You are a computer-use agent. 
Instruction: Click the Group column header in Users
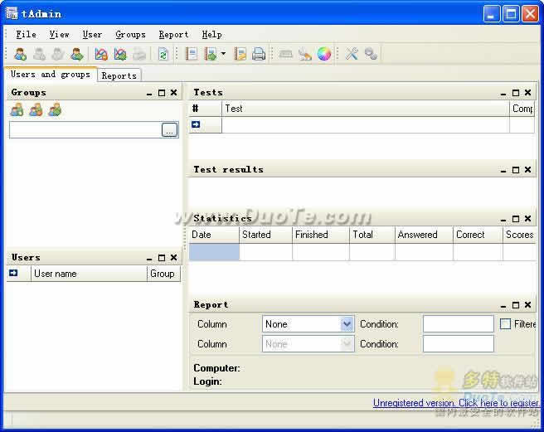click(163, 274)
